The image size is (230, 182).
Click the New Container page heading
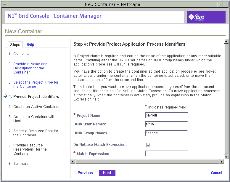click(23, 31)
